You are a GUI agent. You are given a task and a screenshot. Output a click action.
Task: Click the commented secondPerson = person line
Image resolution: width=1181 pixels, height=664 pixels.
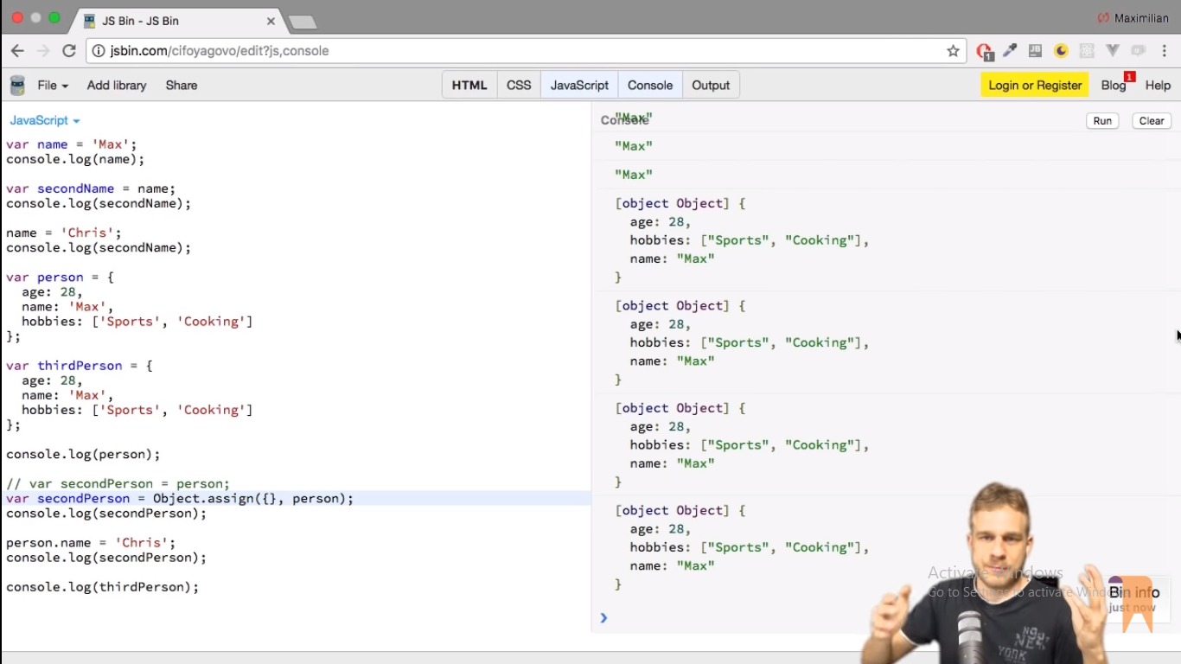point(118,484)
